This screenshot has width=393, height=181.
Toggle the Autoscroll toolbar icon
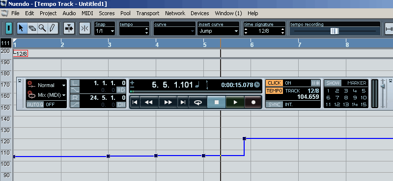point(69,28)
